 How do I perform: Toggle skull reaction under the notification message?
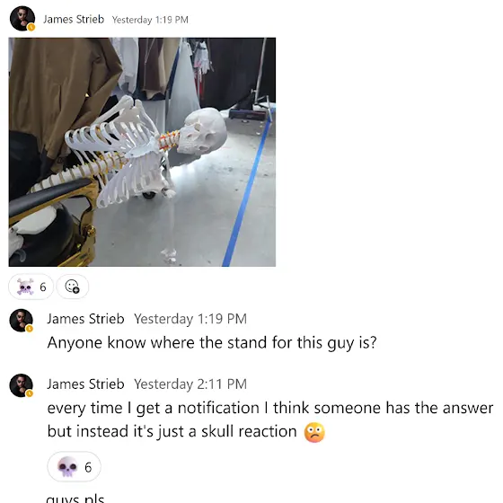point(74,467)
